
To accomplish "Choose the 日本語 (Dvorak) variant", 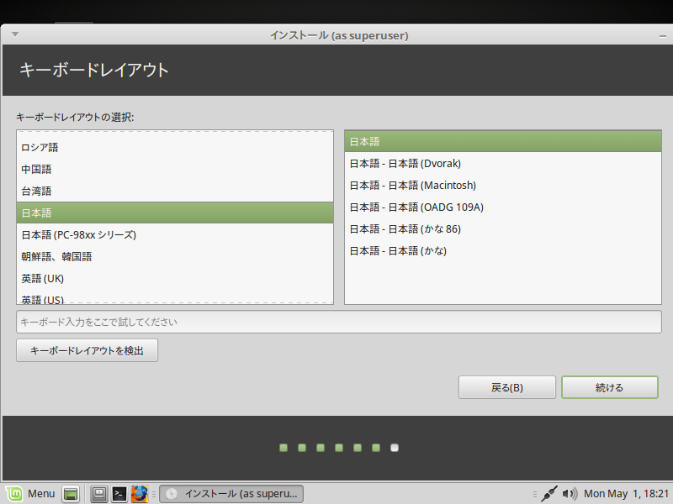I will [503, 164].
